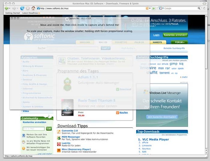Reload the page with the refresh icon
210x161 pixels.
[x=22, y=8]
